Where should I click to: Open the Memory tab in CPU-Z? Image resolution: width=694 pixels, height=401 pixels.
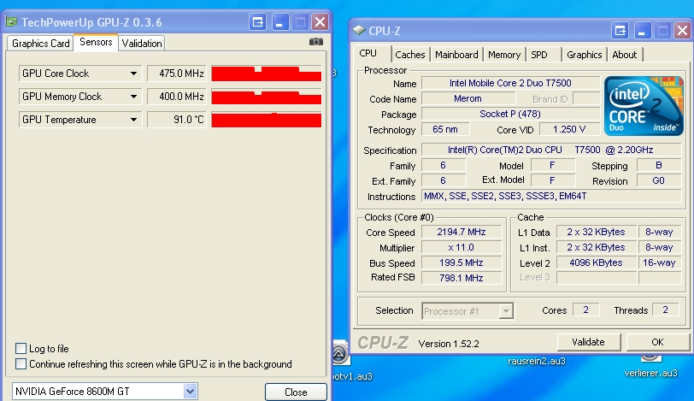pos(504,55)
